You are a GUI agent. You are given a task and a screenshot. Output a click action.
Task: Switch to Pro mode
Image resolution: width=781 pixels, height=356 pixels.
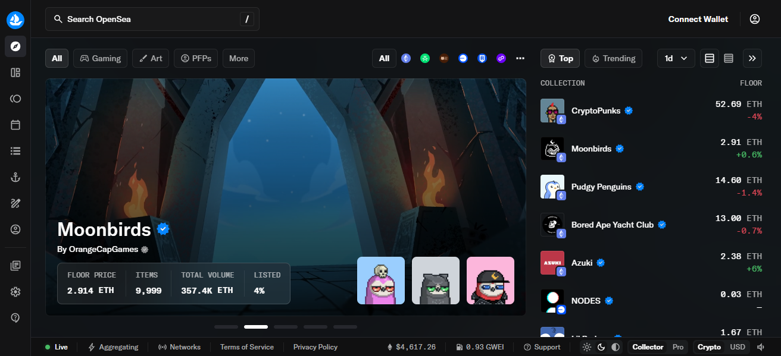click(678, 347)
